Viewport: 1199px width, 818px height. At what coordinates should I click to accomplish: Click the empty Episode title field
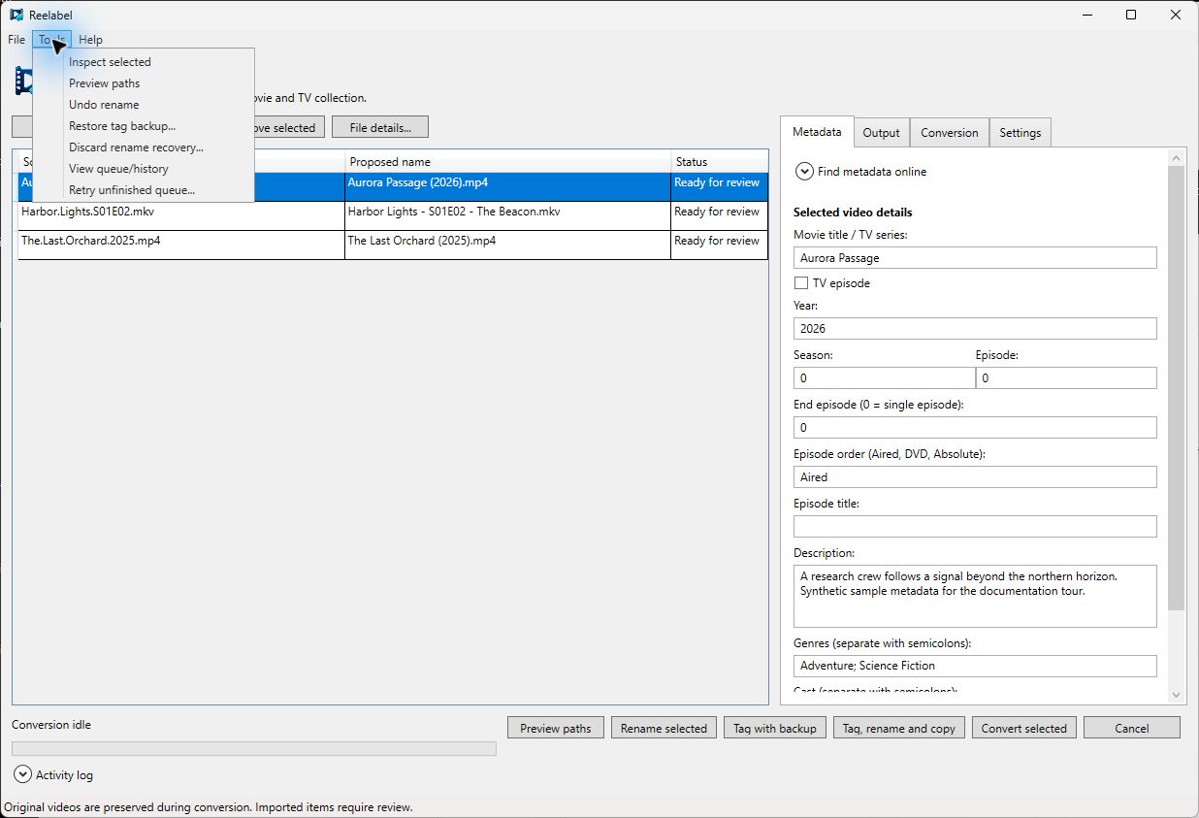pos(975,526)
